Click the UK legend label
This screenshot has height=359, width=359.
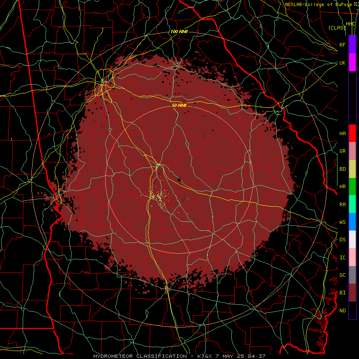342,63
